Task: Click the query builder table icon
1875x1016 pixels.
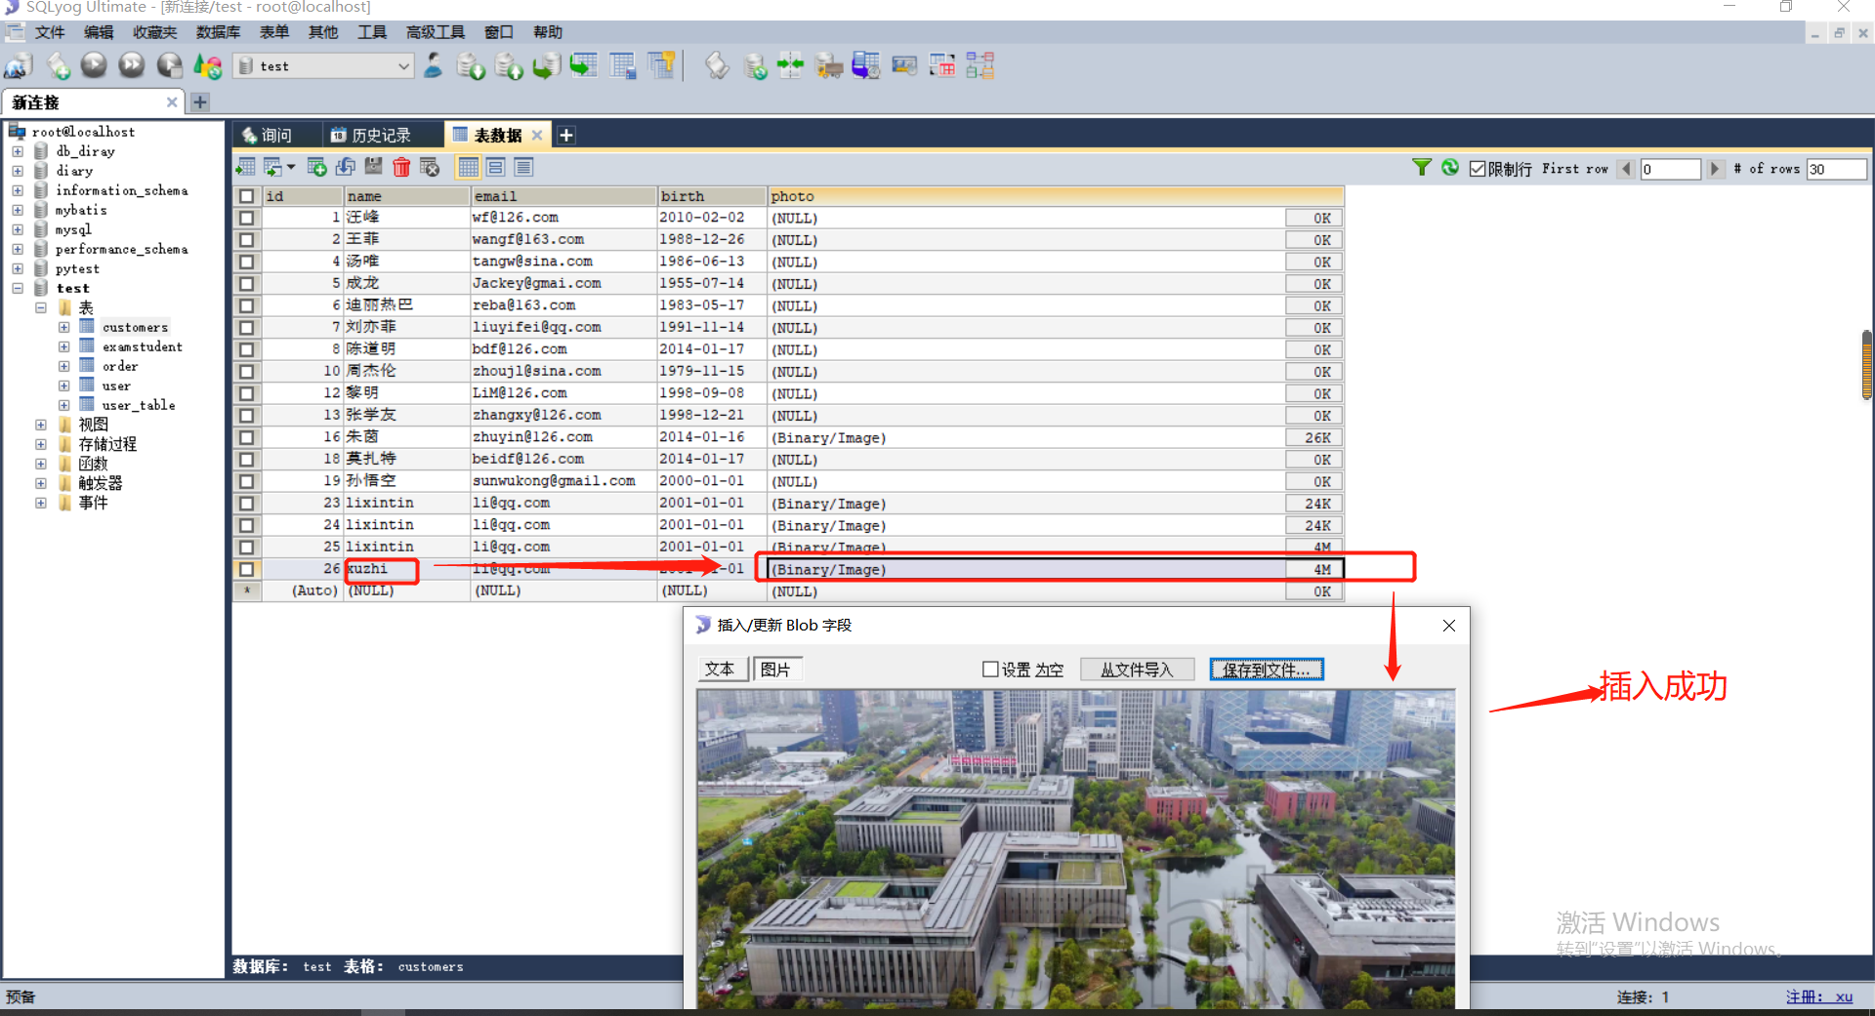Action: coord(942,66)
